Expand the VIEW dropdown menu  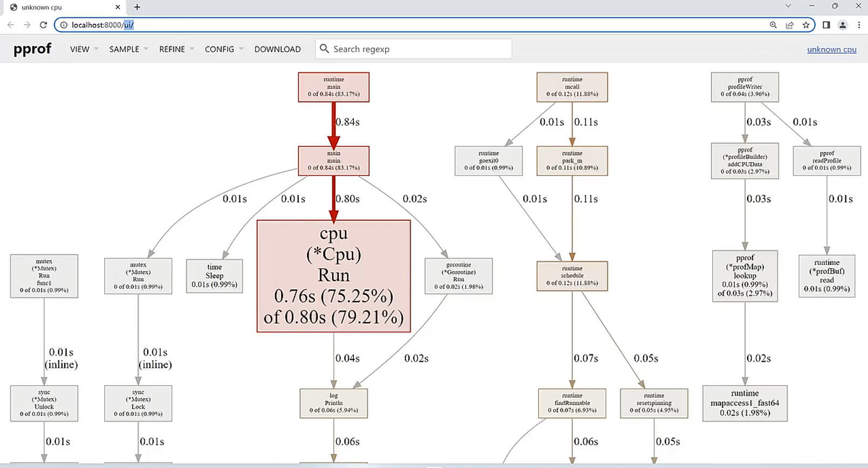click(x=84, y=49)
